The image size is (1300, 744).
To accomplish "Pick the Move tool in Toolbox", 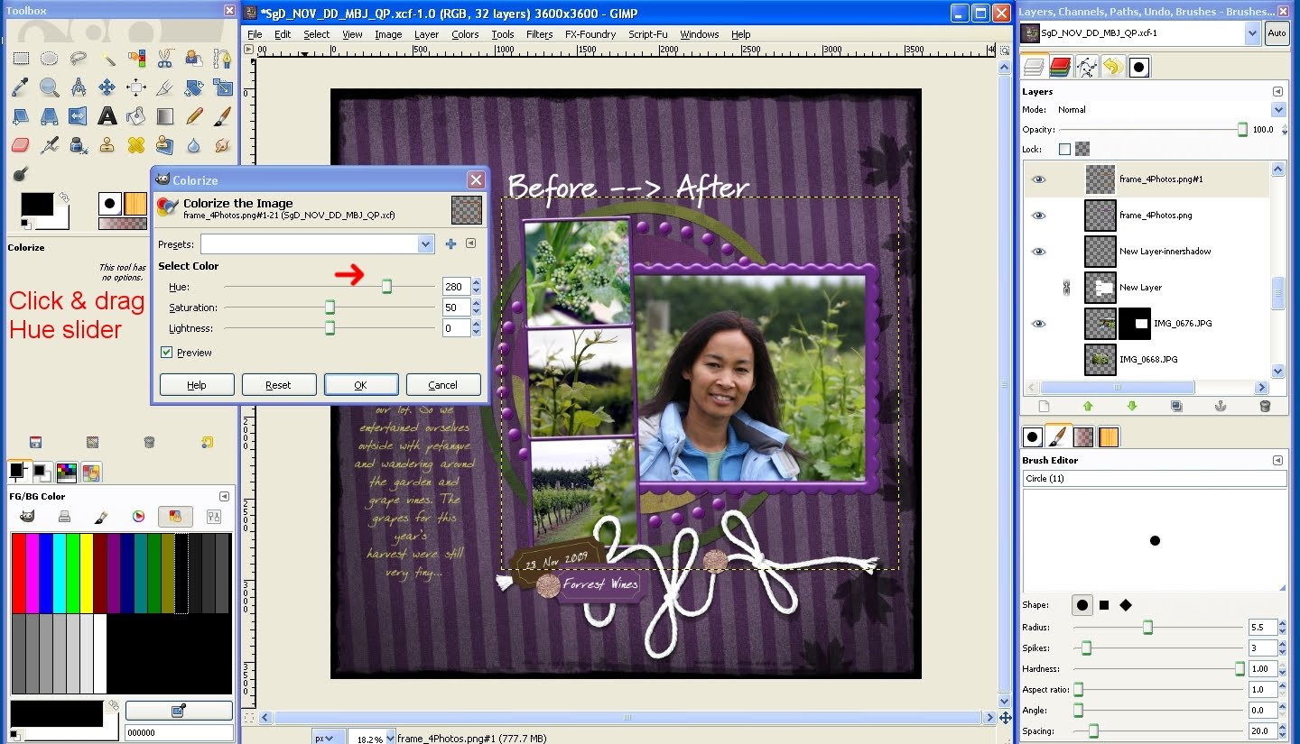I will click(x=107, y=87).
